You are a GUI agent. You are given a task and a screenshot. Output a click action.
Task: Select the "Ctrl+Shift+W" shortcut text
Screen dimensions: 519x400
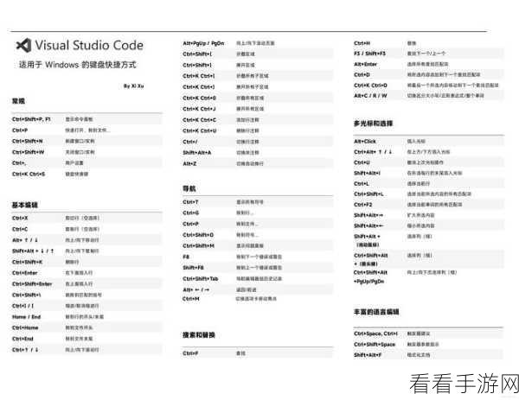pos(29,152)
